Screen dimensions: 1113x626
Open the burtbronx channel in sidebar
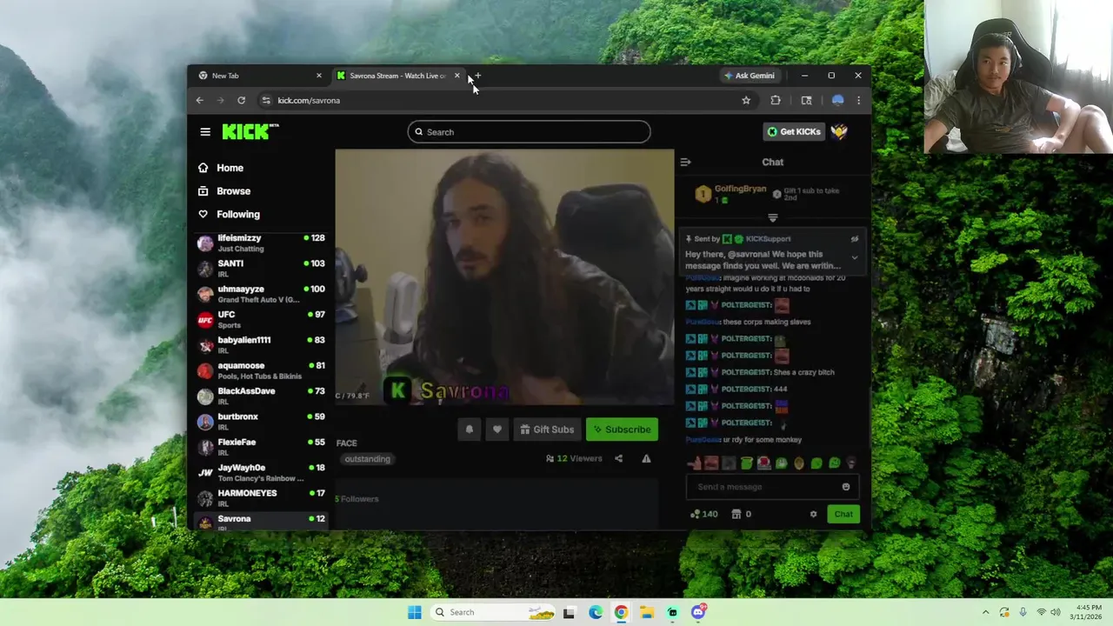click(x=261, y=422)
